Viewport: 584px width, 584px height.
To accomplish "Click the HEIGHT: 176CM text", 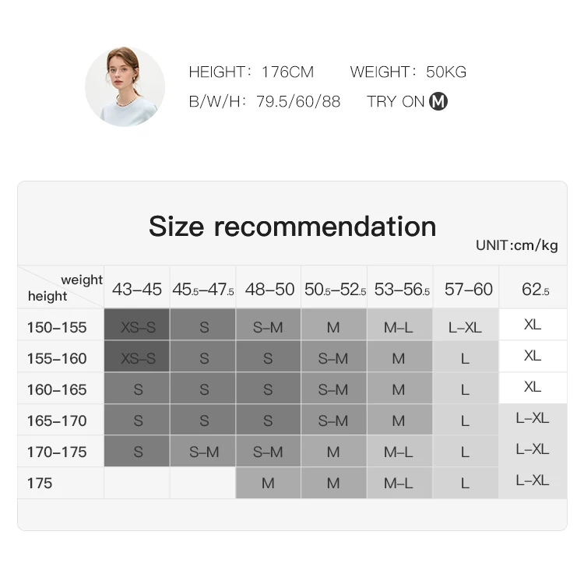I will tap(251, 72).
